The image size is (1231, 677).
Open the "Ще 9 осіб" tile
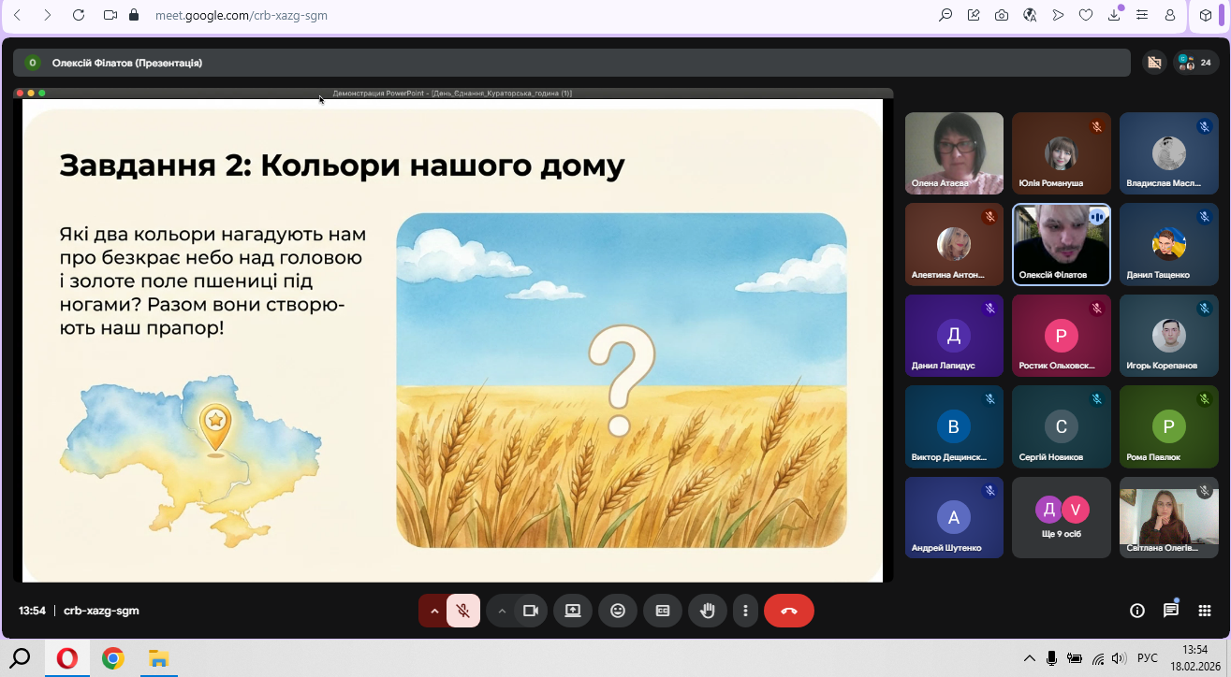pos(1062,517)
